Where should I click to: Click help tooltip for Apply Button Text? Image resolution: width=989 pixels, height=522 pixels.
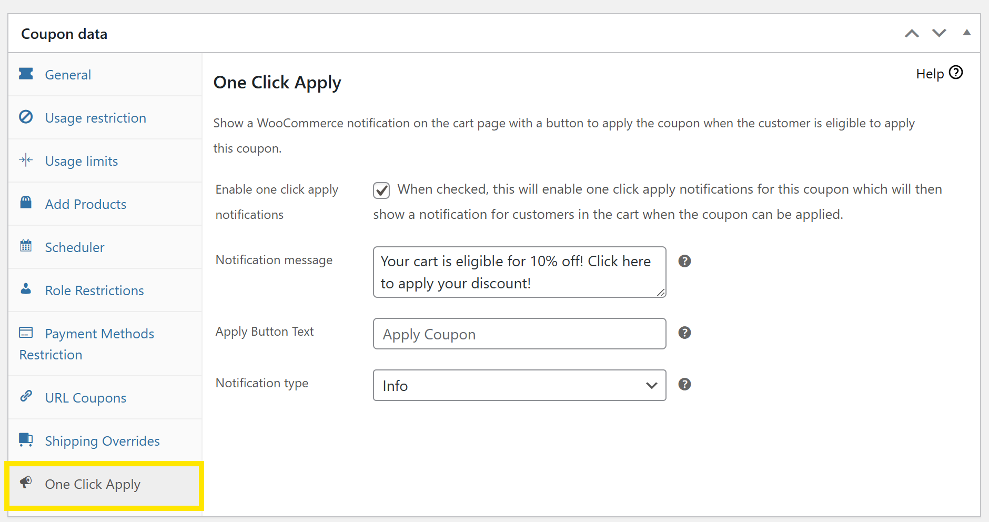click(684, 333)
